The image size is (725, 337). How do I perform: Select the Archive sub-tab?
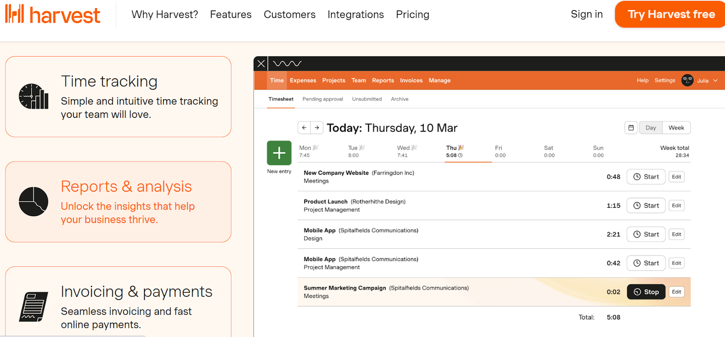click(x=400, y=99)
